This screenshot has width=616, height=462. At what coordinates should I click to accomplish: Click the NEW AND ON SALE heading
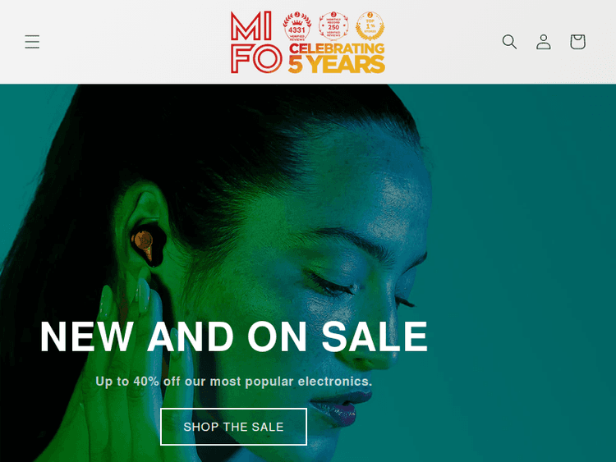(x=234, y=336)
